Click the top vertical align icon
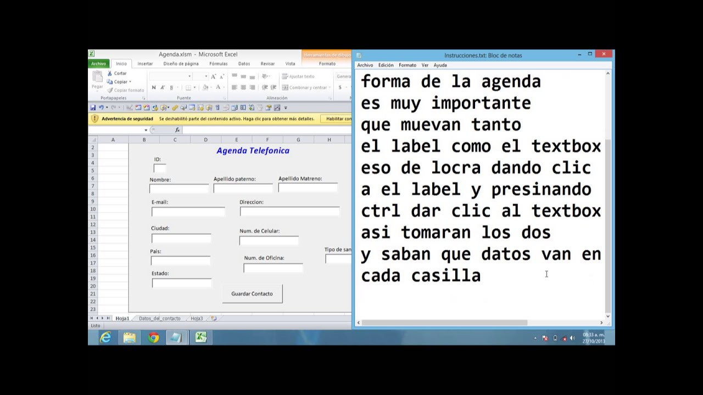Screen dimensions: 703x395 click(x=235, y=76)
